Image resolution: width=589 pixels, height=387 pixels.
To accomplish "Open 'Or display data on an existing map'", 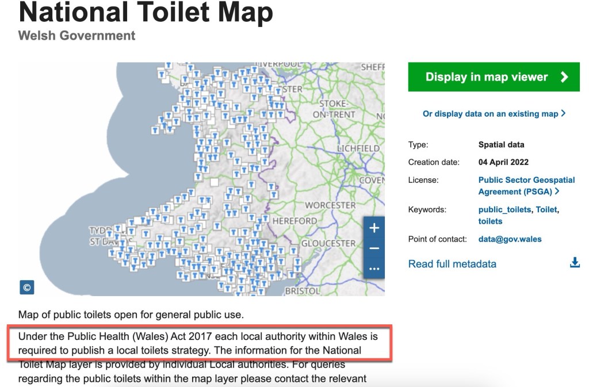I will tap(494, 114).
